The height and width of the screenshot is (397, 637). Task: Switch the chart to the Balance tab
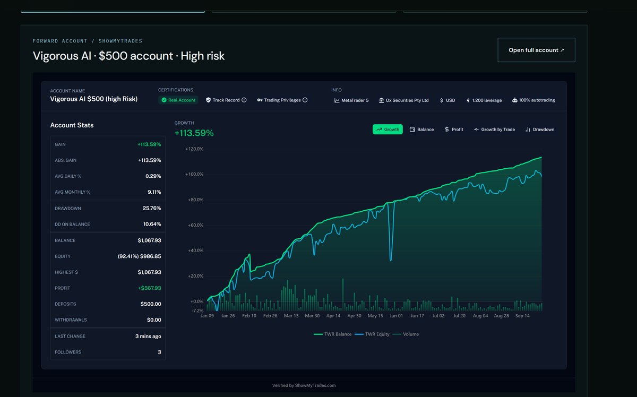click(x=421, y=130)
